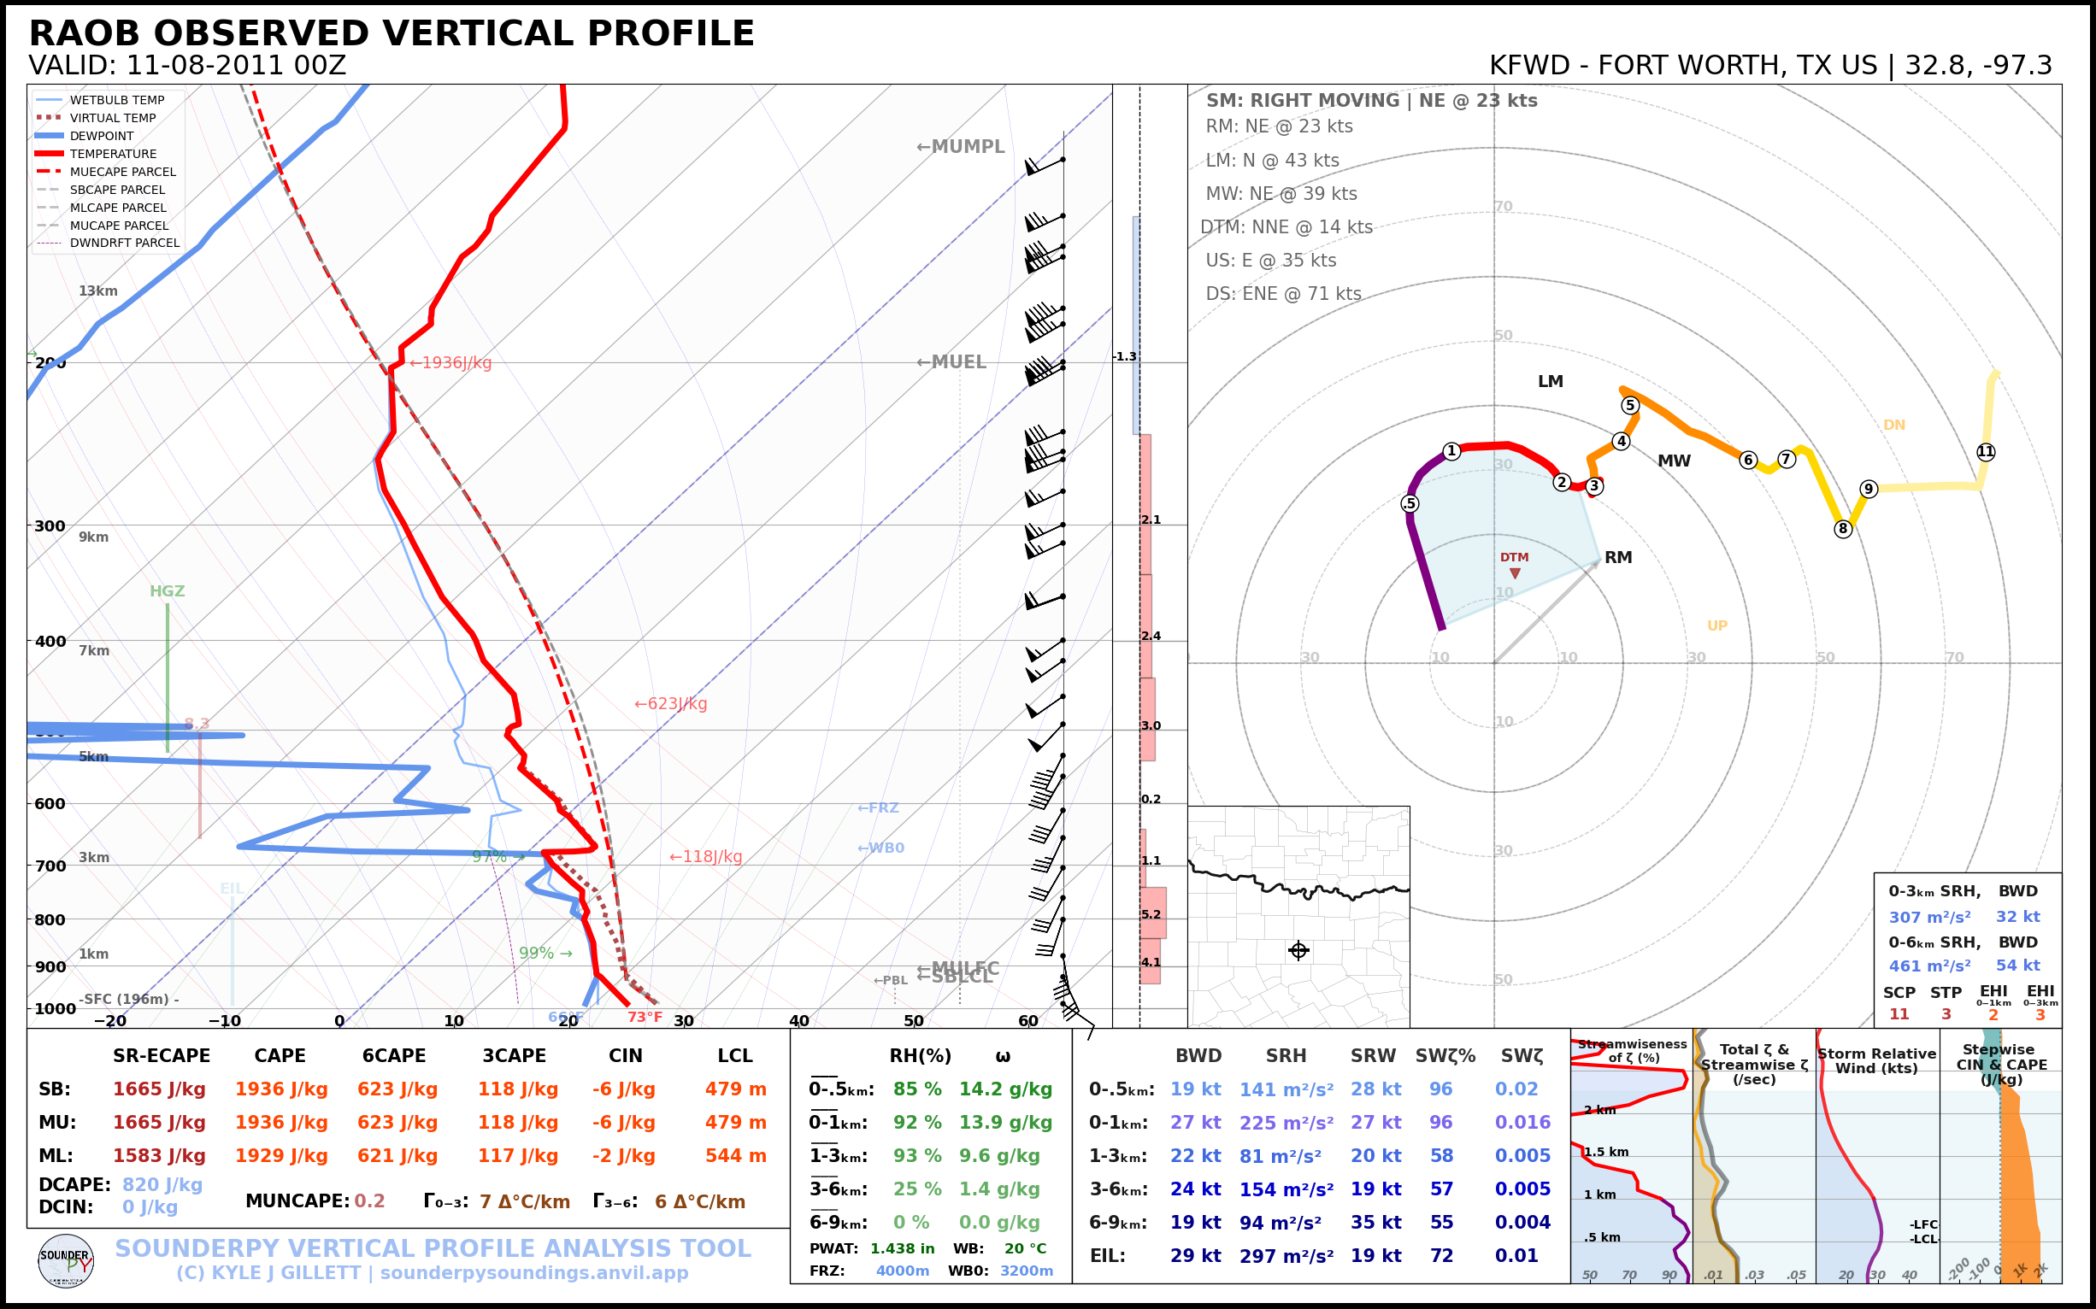Click the station crosshair on the map
Screen dimensions: 2096x1309
coord(1298,951)
